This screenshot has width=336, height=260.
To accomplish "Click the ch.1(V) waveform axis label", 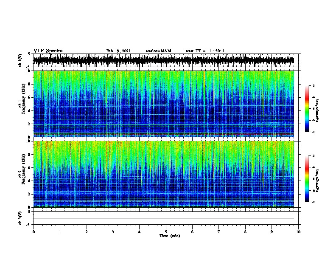I will click(20, 60).
